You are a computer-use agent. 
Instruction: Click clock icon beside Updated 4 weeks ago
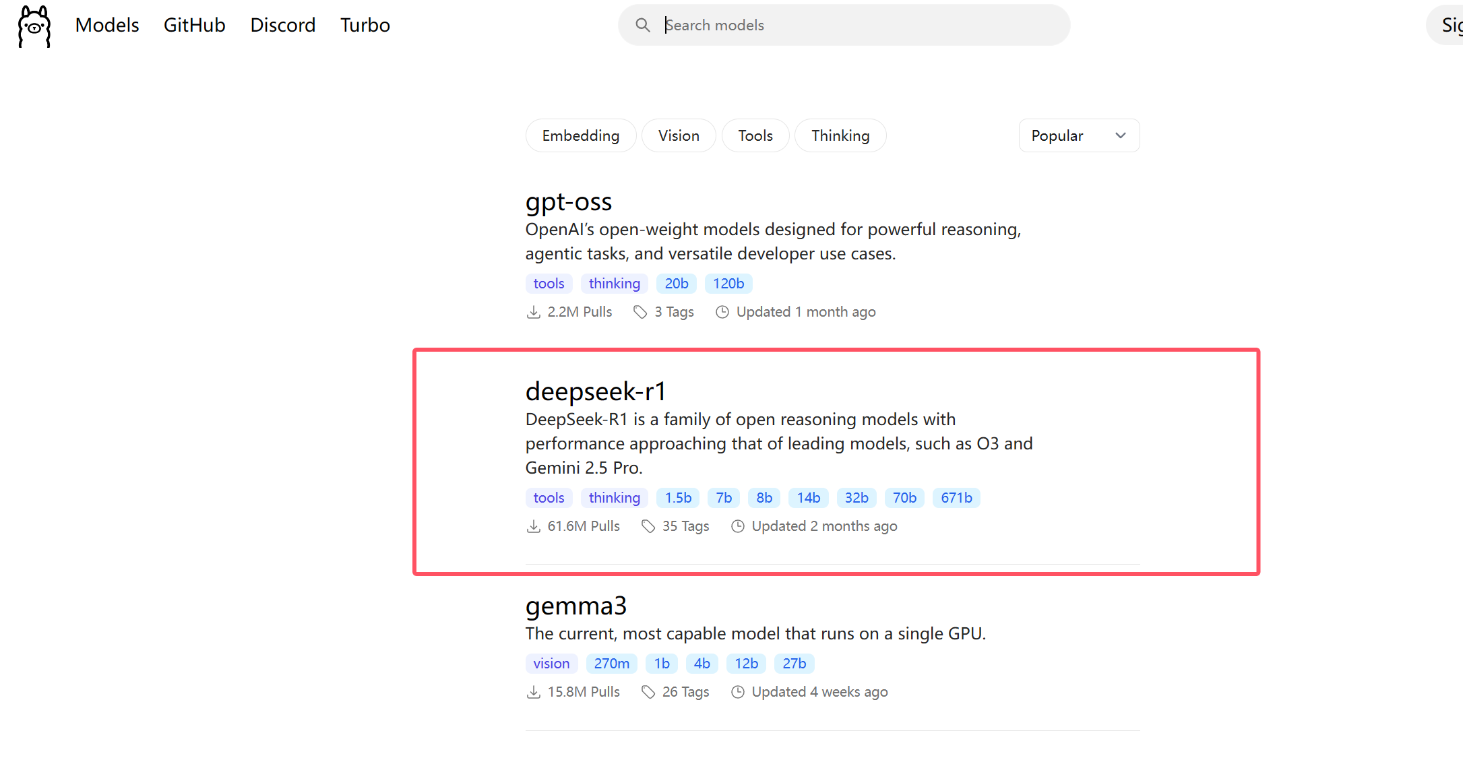tap(738, 692)
